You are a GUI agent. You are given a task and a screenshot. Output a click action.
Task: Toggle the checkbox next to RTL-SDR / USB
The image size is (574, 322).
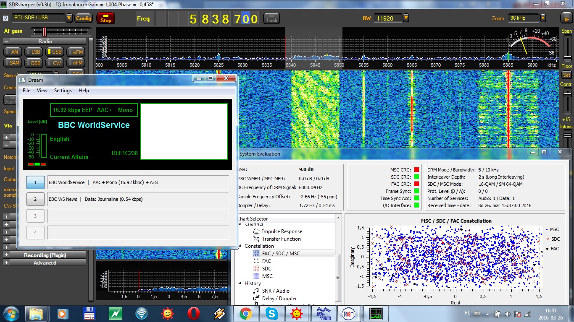[x=5, y=18]
